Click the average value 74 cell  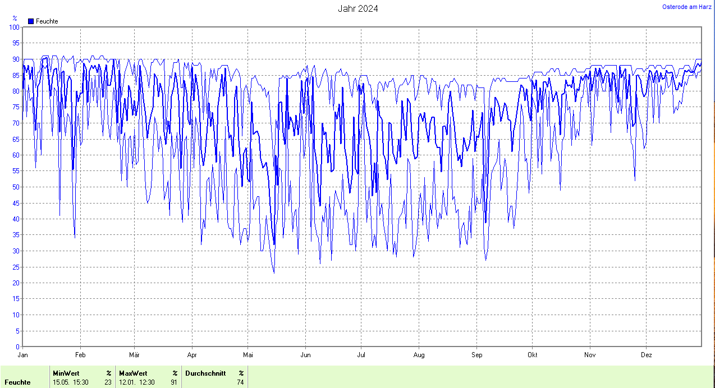tap(240, 382)
